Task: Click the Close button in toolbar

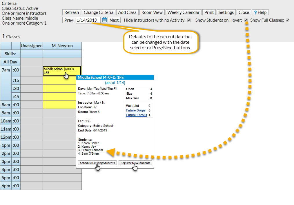Action: [x=244, y=12]
